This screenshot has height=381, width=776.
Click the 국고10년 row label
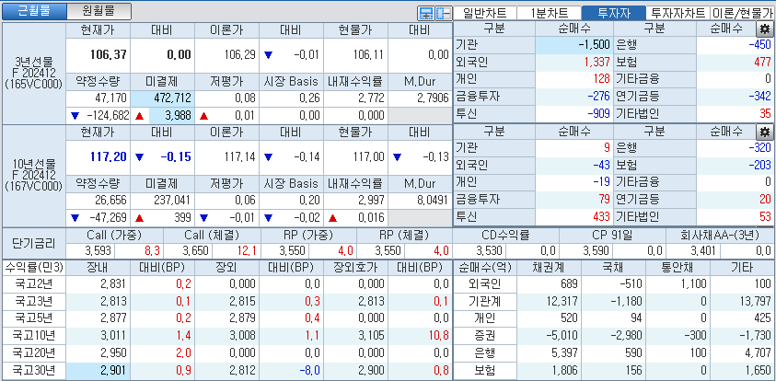pyautogui.click(x=34, y=336)
